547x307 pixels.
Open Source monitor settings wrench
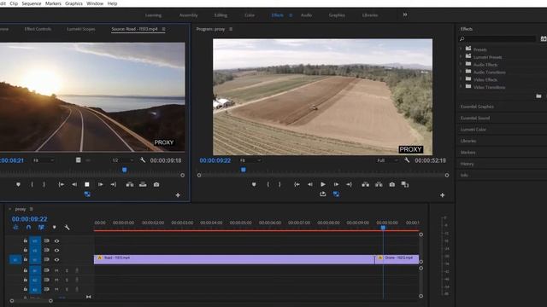[x=143, y=160]
